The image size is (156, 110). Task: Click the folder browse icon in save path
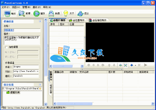coord(40,89)
